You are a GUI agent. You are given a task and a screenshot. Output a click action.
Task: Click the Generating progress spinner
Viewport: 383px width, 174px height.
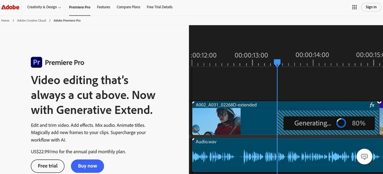click(x=341, y=123)
